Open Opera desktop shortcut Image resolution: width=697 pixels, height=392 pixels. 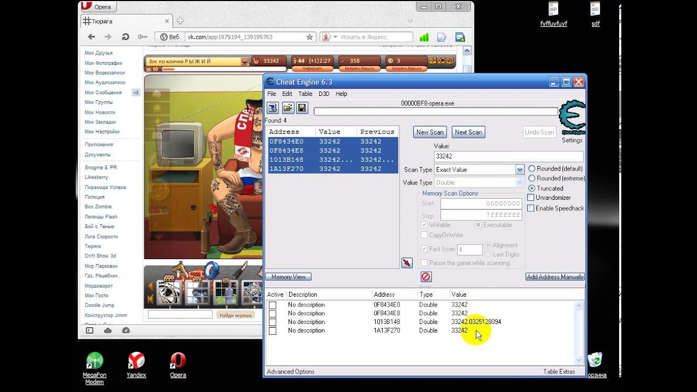[178, 364]
